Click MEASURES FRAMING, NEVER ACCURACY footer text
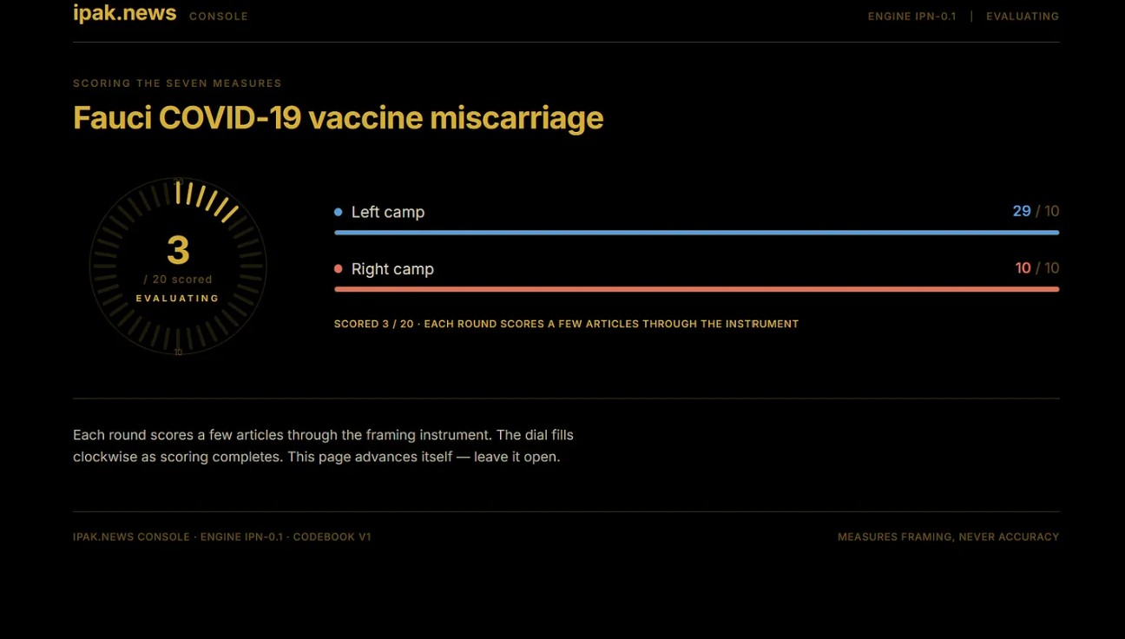Image resolution: width=1125 pixels, height=639 pixels. click(948, 537)
